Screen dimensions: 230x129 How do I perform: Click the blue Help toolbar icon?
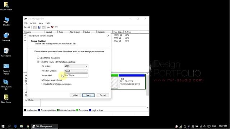click(x=39, y=27)
